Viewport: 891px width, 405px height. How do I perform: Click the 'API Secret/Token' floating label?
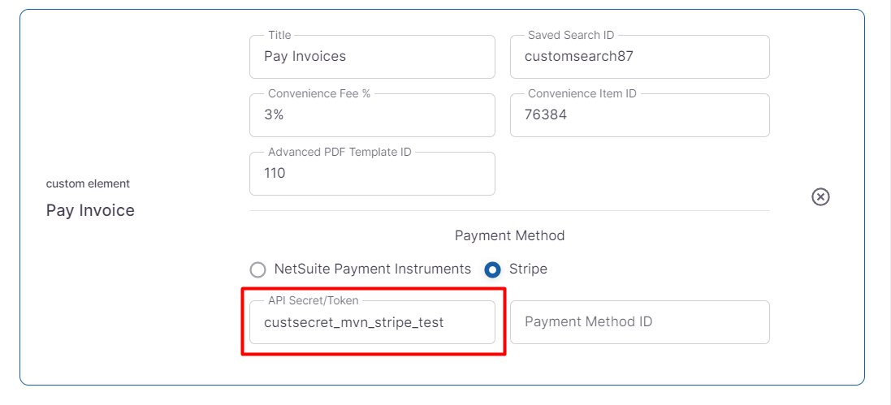pos(314,300)
